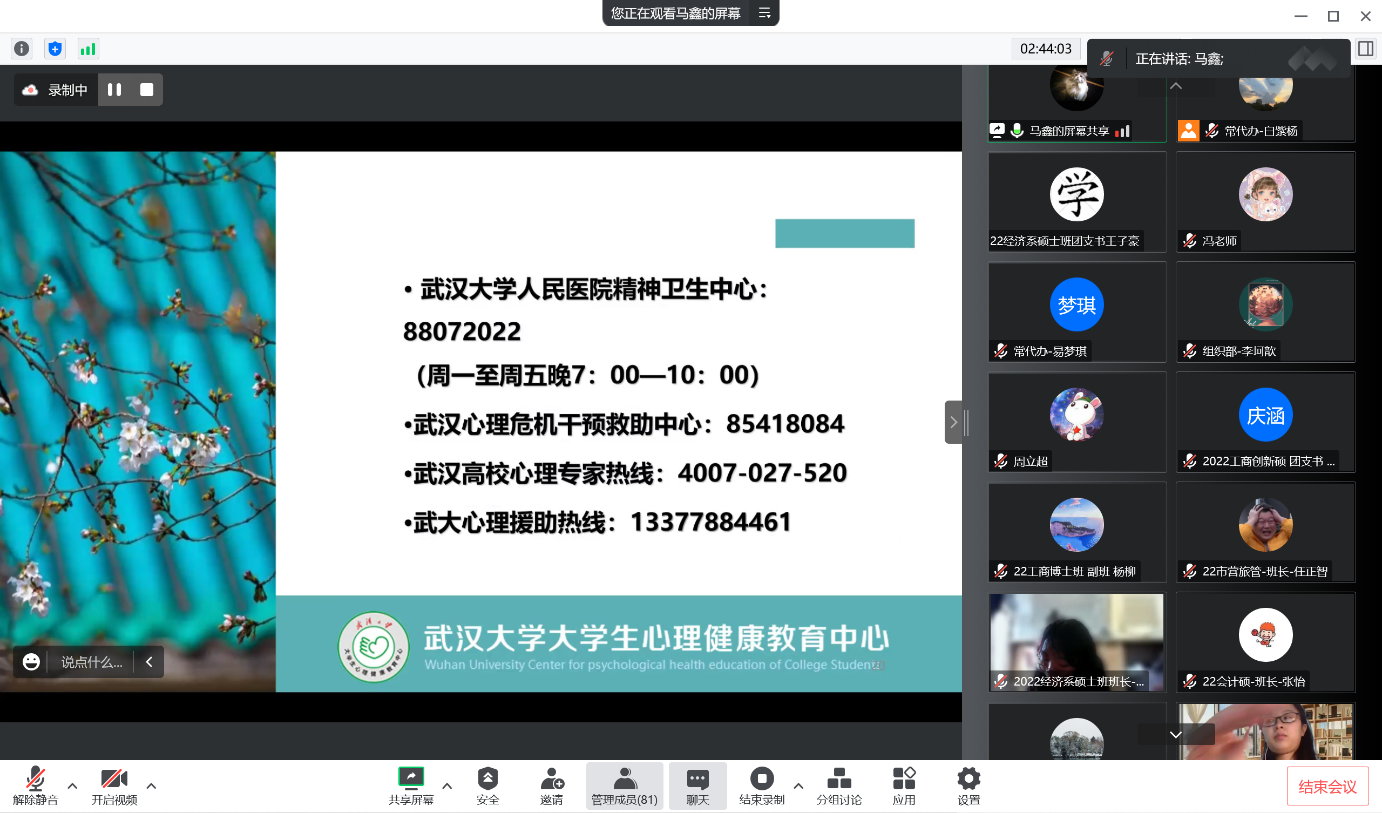
Task: Click the red 结束会议 button
Action: click(x=1327, y=787)
